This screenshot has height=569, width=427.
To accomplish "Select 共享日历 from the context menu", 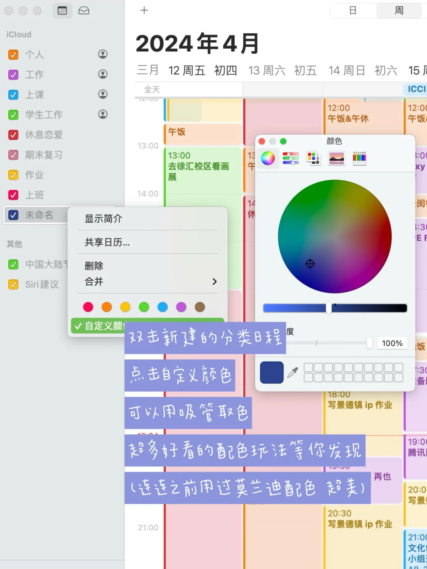I will (x=106, y=242).
